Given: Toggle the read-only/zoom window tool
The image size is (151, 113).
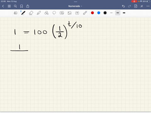Looking at the screenshot, I should pyautogui.click(x=15, y=13).
